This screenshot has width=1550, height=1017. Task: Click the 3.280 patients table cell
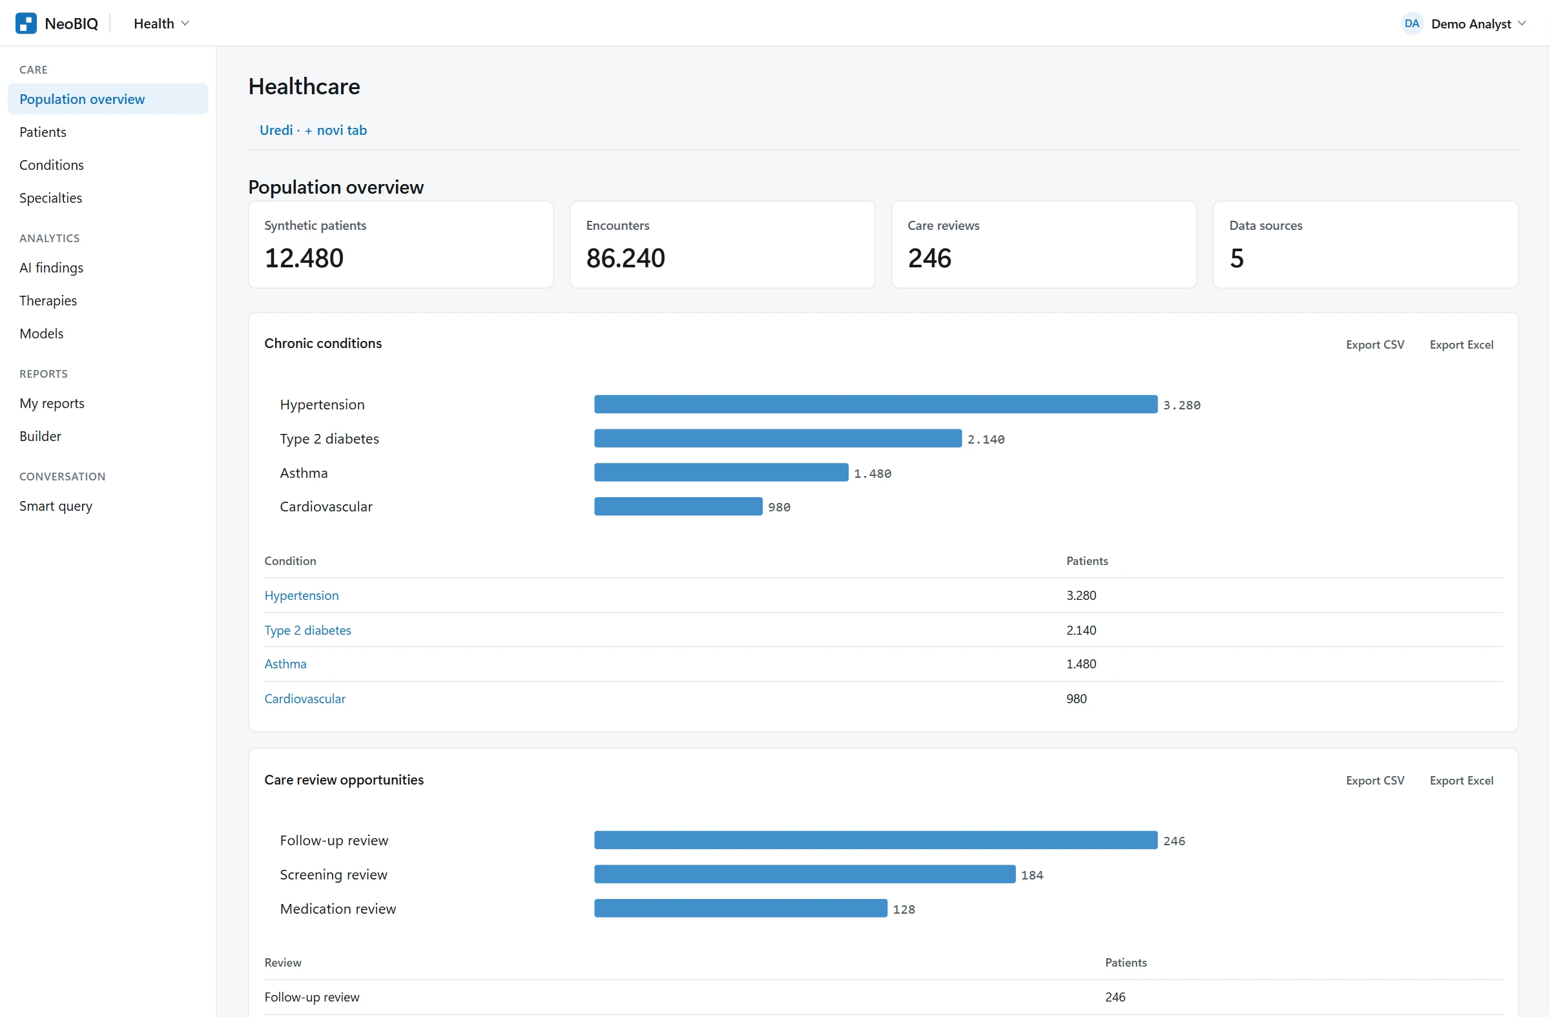1081,595
